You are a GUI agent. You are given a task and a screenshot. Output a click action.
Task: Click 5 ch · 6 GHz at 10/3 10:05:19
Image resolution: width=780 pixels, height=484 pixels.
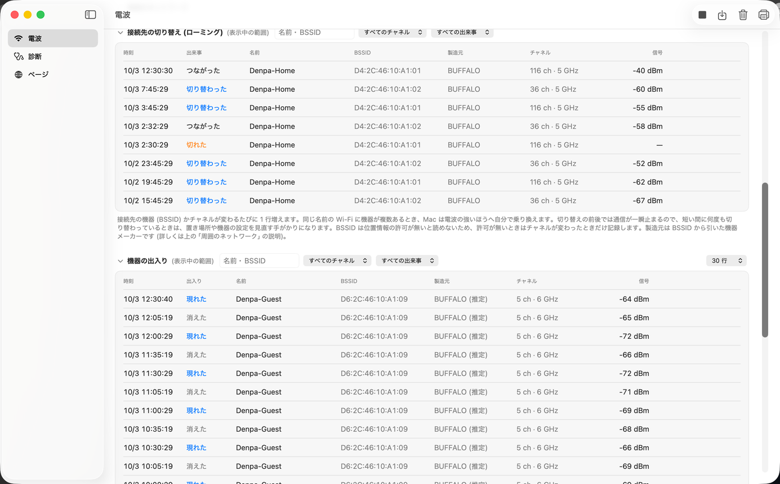coord(537,466)
